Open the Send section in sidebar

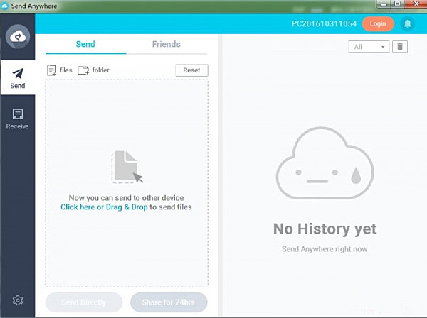pyautogui.click(x=18, y=77)
